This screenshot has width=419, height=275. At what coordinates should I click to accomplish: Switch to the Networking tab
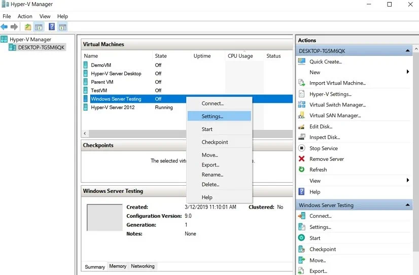(143, 266)
